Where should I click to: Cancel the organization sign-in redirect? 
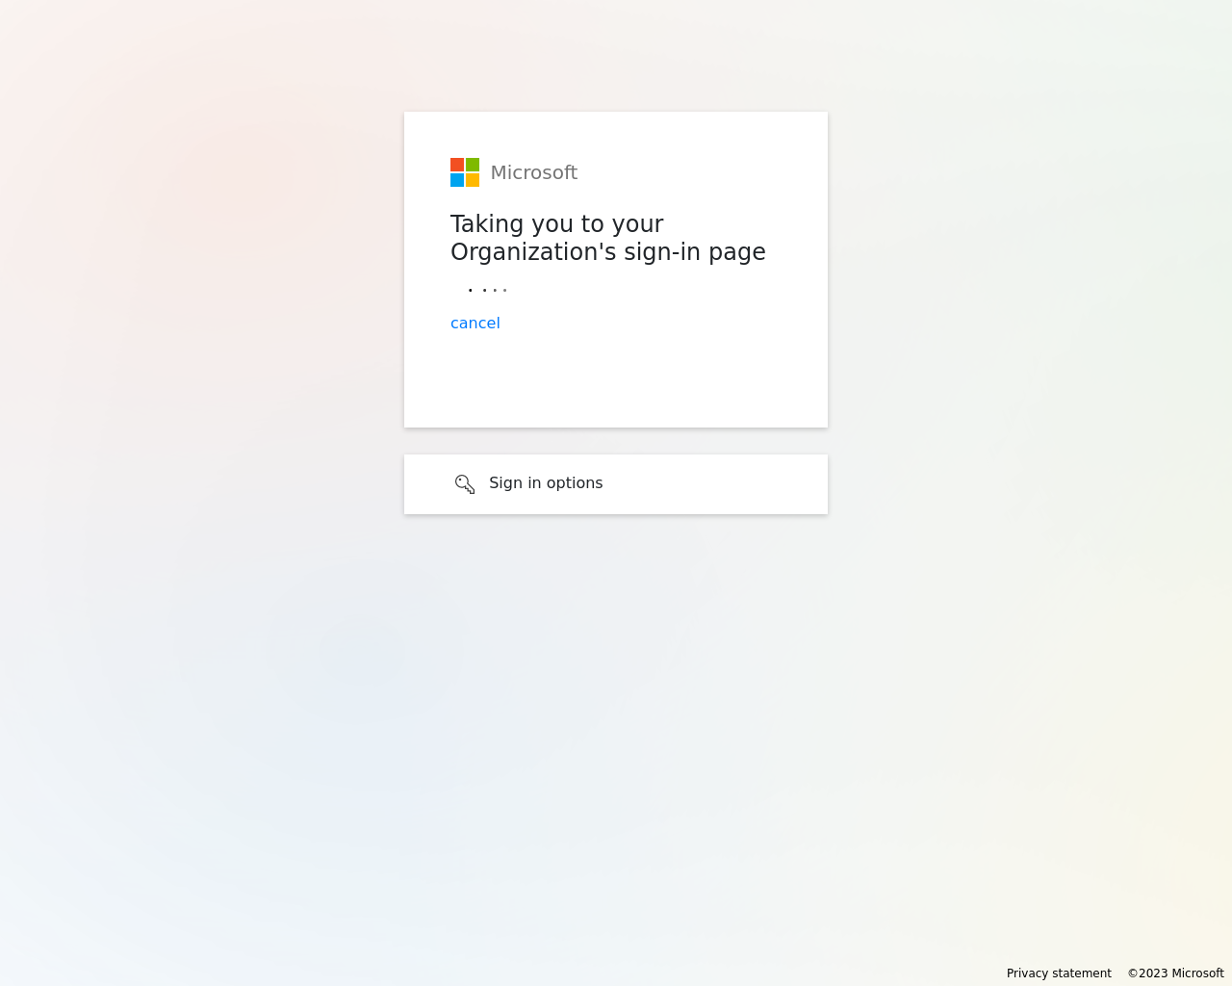click(x=475, y=324)
